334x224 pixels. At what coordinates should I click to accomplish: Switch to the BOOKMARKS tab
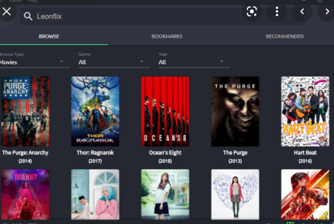[x=167, y=37]
